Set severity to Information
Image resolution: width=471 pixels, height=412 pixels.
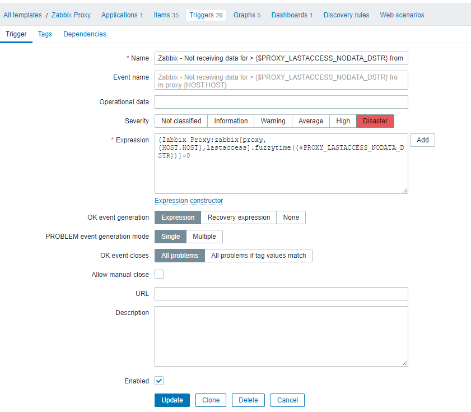[231, 121]
